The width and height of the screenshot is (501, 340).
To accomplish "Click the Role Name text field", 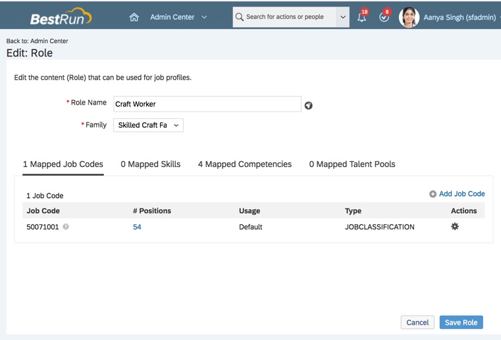I will coord(207,104).
